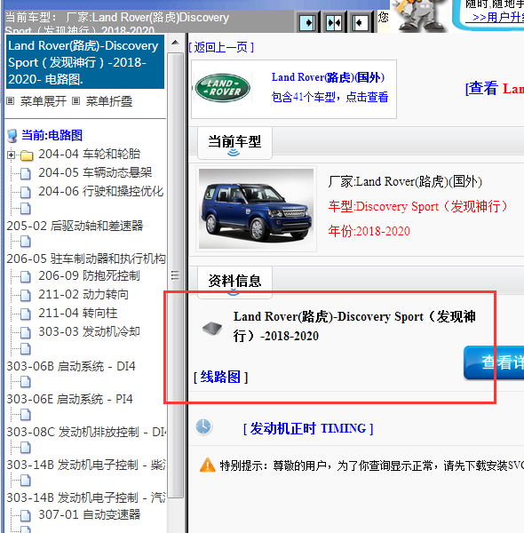This screenshot has width=524, height=533.
Task: Click page icon for 307-01 自动变速器
Action: (26, 515)
